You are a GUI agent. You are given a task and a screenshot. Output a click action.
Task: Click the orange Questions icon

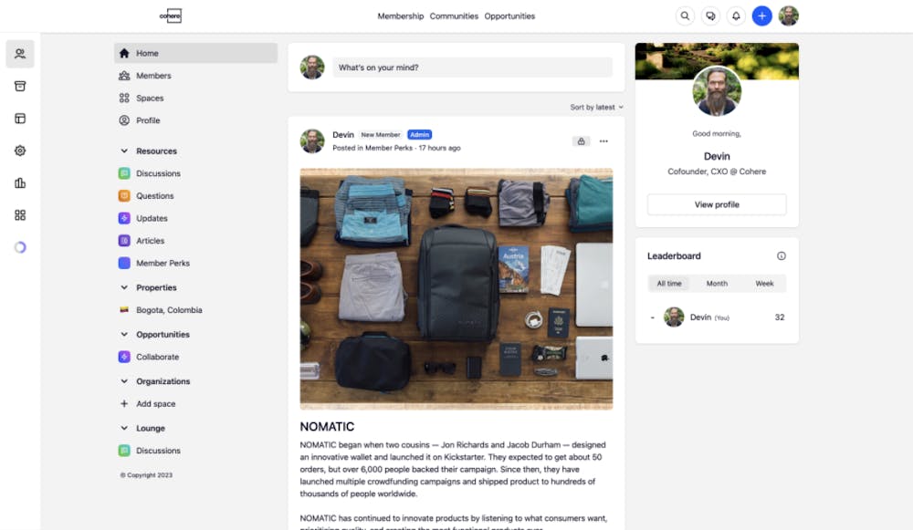(x=124, y=195)
